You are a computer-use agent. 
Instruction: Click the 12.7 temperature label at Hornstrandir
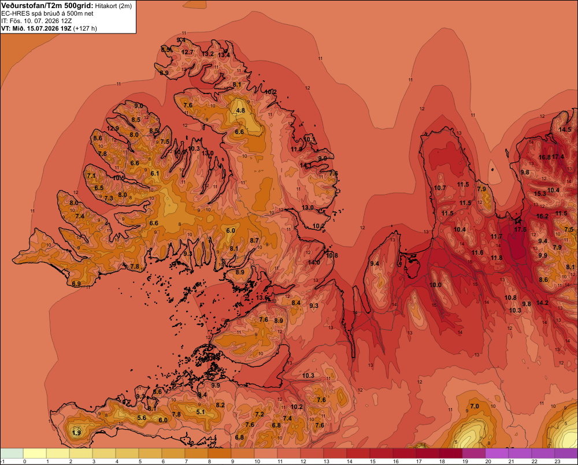(x=187, y=53)
